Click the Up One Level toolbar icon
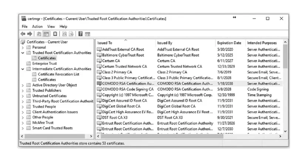This screenshot has width=296, height=152. coord(39,34)
